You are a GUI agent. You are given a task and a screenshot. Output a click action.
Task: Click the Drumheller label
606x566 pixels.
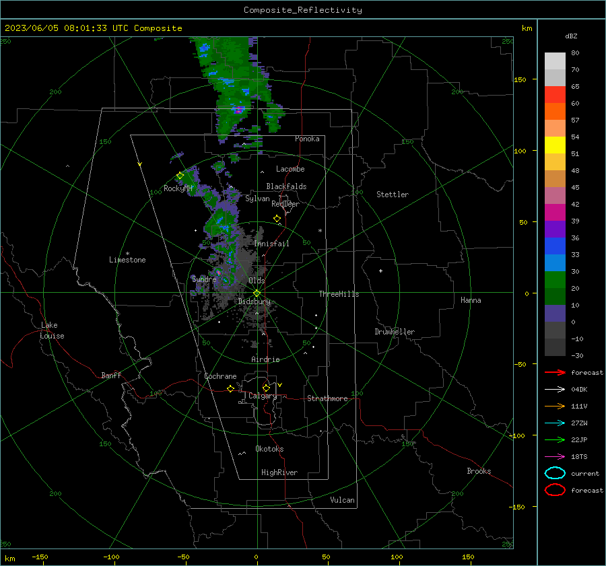pos(395,332)
